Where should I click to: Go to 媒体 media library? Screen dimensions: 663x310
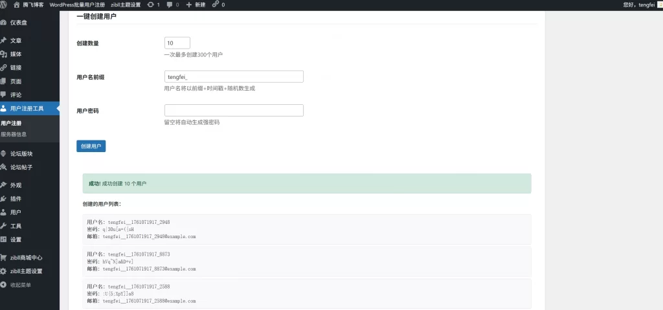coord(16,54)
